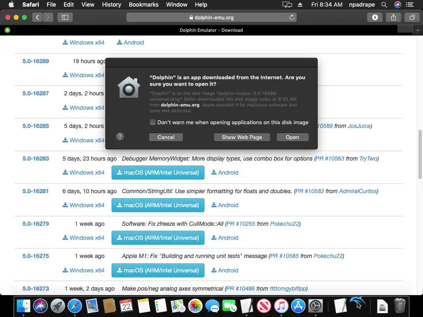Open Finder from the Dock
Image resolution: width=423 pixels, height=317 pixels.
point(24,306)
